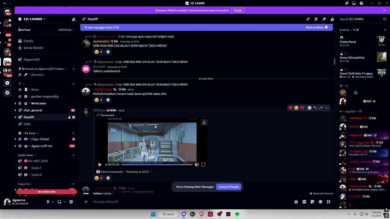Toggle microphone mute
The image size is (390, 219).
pyautogui.click(x=48, y=202)
